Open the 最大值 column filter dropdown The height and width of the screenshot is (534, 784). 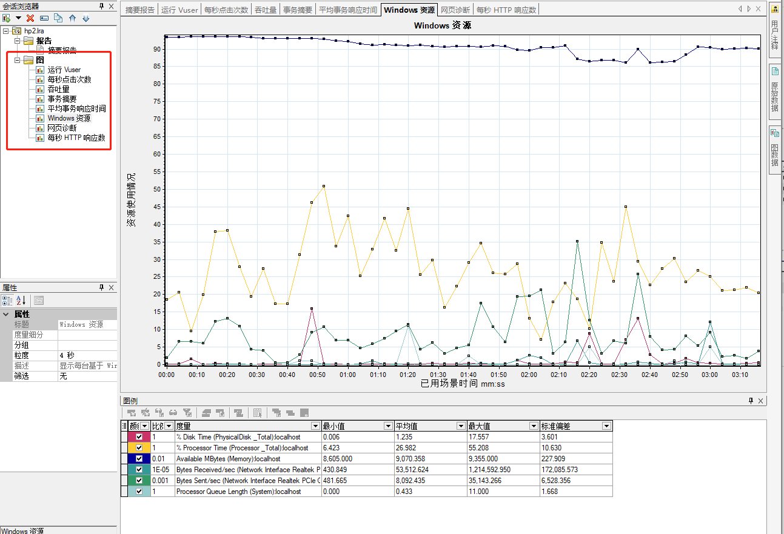[534, 426]
